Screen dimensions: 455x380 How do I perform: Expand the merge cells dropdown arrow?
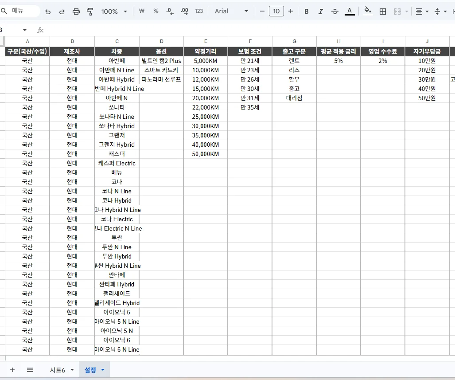(407, 12)
